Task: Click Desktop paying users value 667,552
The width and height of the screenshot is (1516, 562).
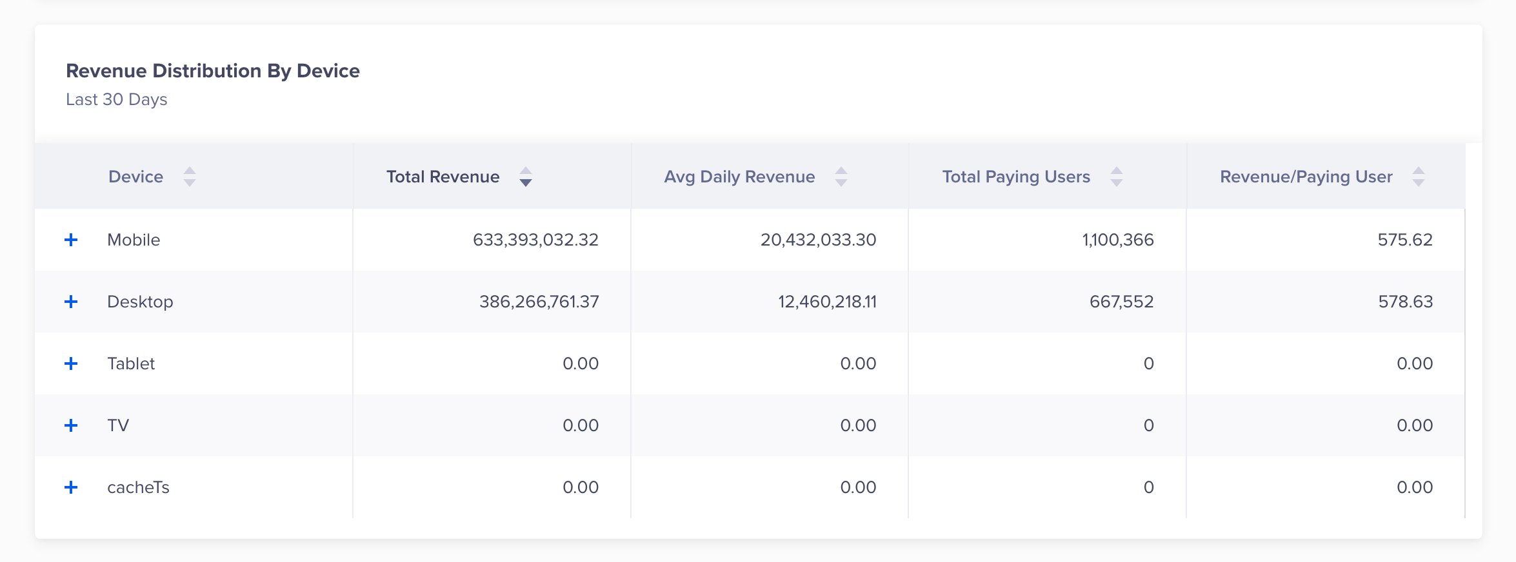Action: 1121,302
